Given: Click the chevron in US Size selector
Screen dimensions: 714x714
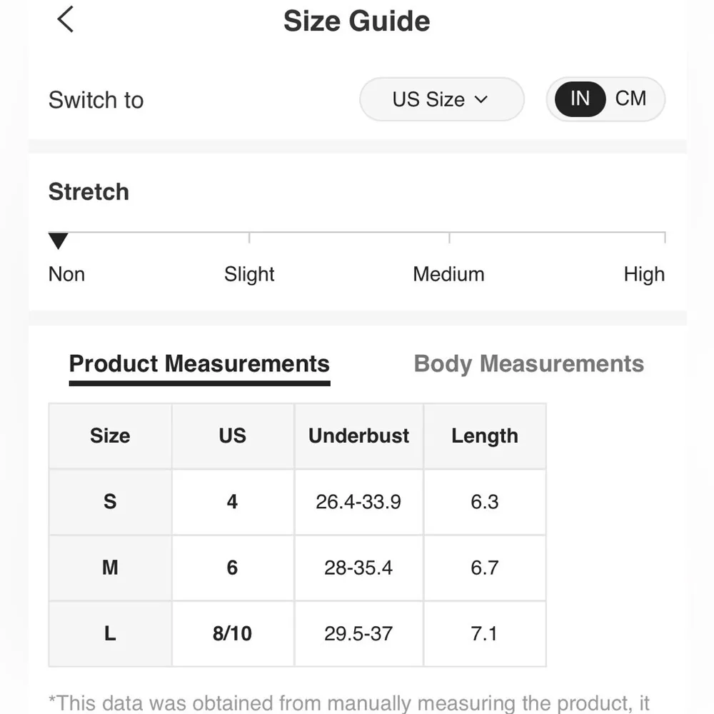Looking at the screenshot, I should [481, 100].
